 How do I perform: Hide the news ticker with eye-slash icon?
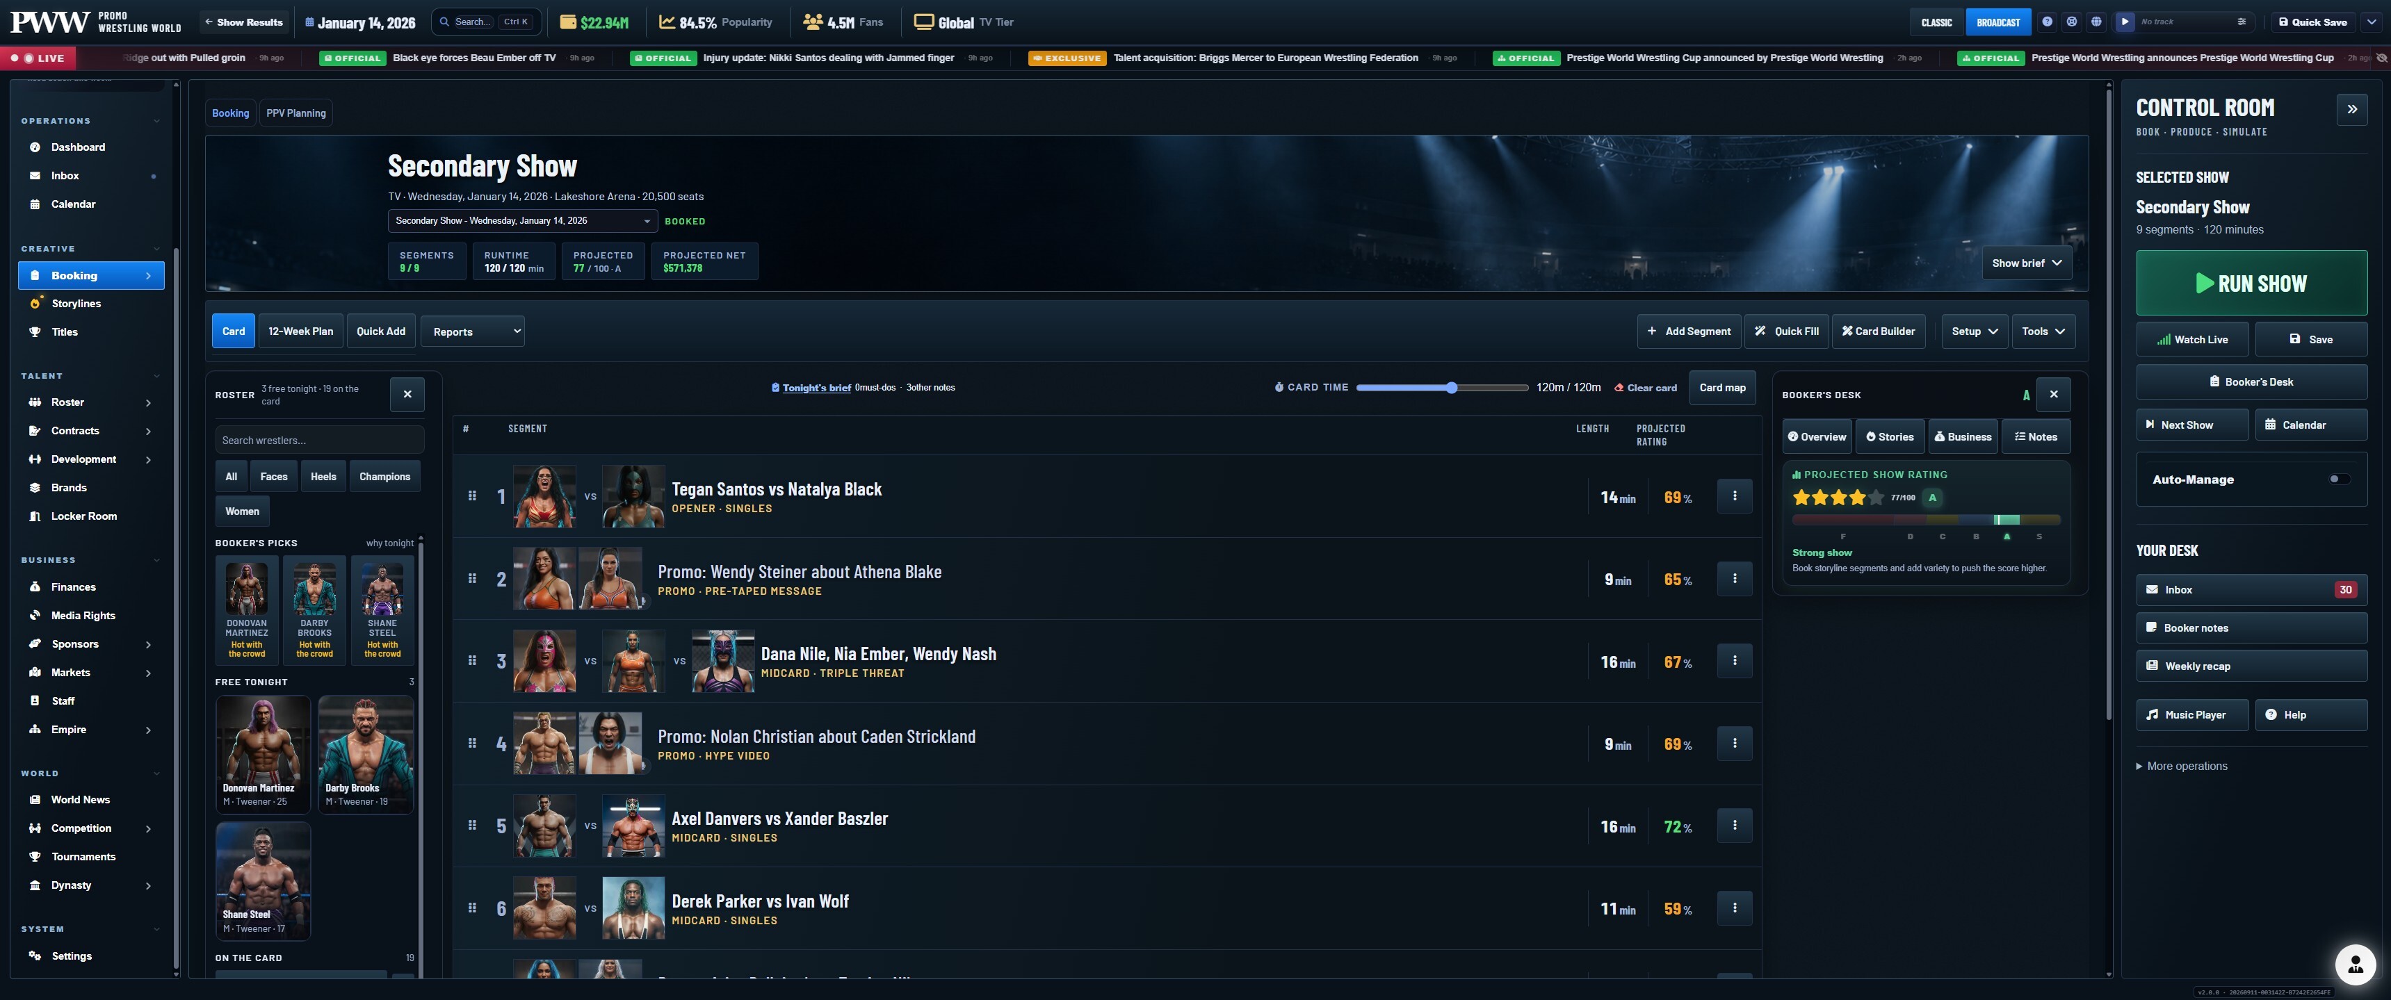point(2381,58)
